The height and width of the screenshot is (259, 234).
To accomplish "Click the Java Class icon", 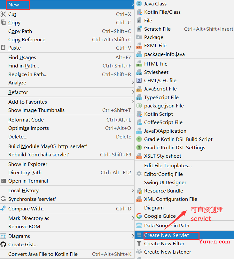I will point(139,4).
